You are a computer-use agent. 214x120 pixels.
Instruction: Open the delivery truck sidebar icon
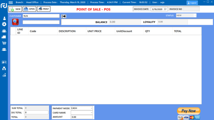point(4,37)
